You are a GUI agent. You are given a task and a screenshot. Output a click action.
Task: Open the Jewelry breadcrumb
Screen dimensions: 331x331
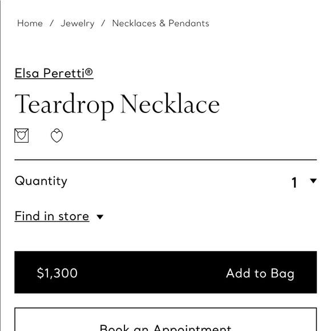click(78, 23)
